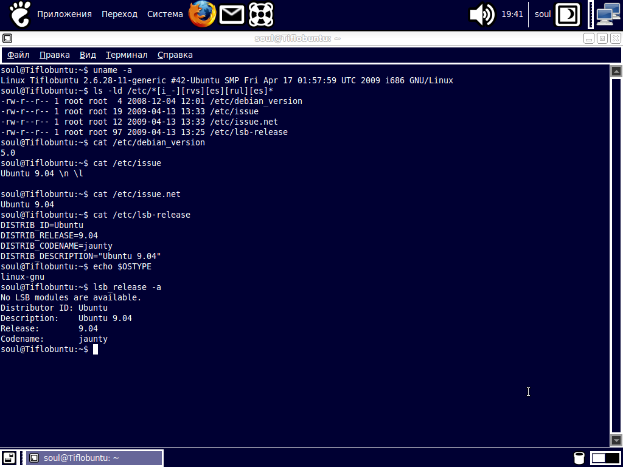The height and width of the screenshot is (467, 623).
Task: Click "No LSB modules are available." line
Action: (71, 297)
